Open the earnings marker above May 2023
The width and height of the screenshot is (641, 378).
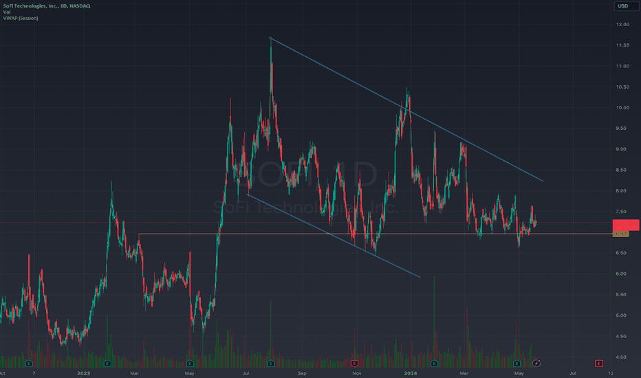190,363
